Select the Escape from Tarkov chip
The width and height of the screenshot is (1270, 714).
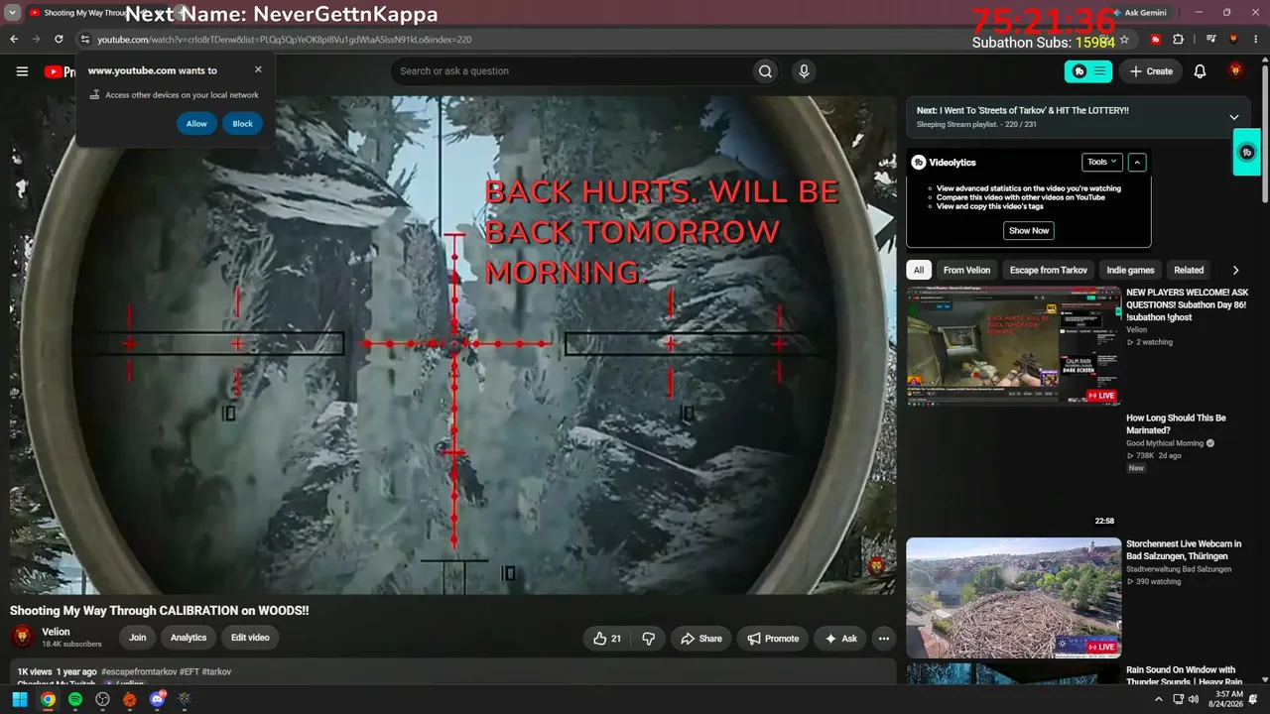tap(1049, 270)
